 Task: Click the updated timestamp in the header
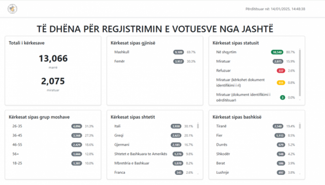point(275,9)
